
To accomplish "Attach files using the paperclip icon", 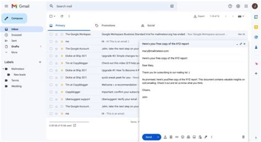I will 171,137.
